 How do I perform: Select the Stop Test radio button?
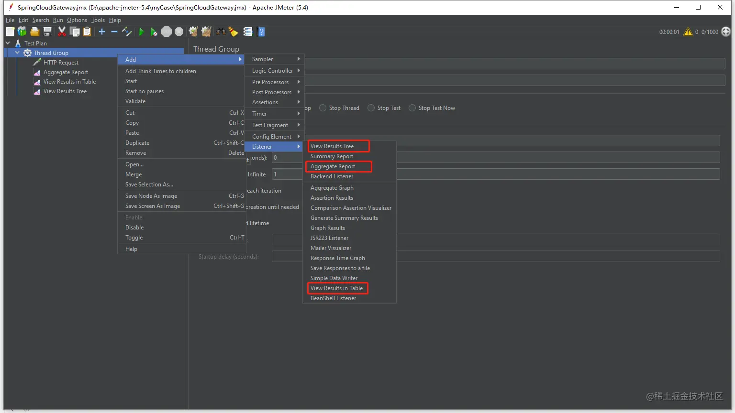371,108
